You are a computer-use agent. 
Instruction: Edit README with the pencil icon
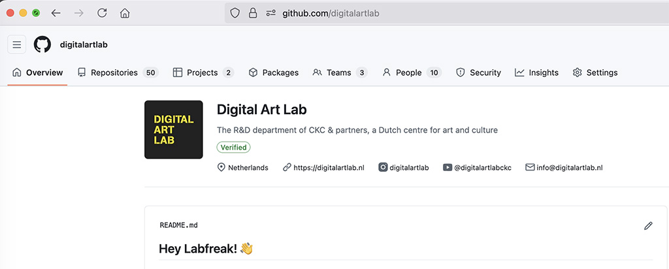tap(648, 225)
